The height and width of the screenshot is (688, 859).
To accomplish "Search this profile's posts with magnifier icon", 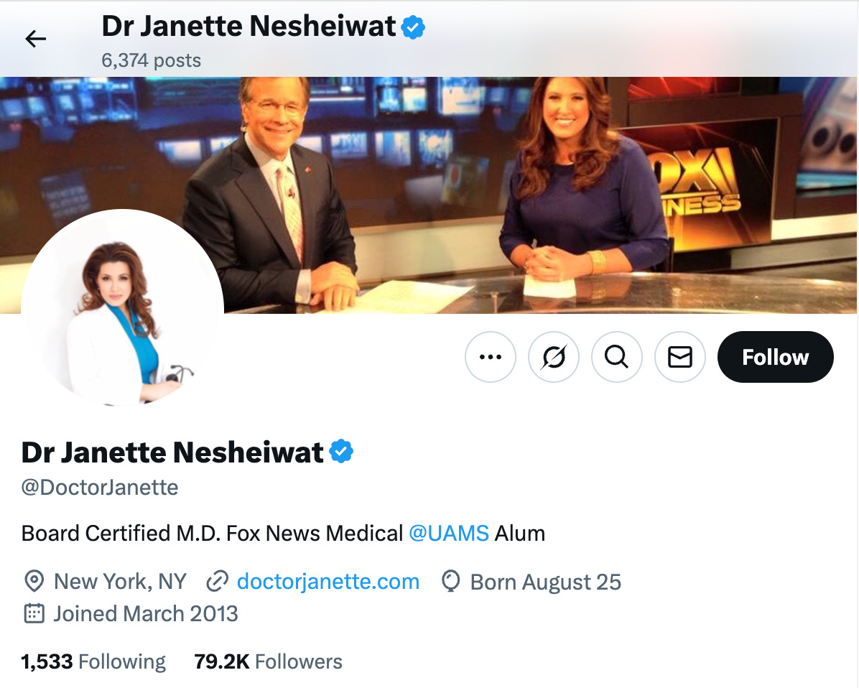I will point(617,357).
